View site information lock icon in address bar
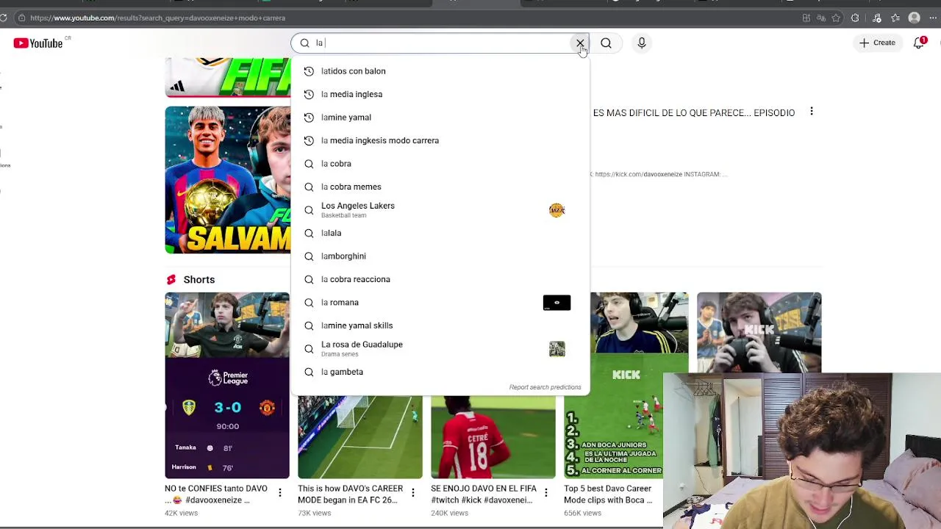Screen dimensions: 941x529 pos(21,18)
